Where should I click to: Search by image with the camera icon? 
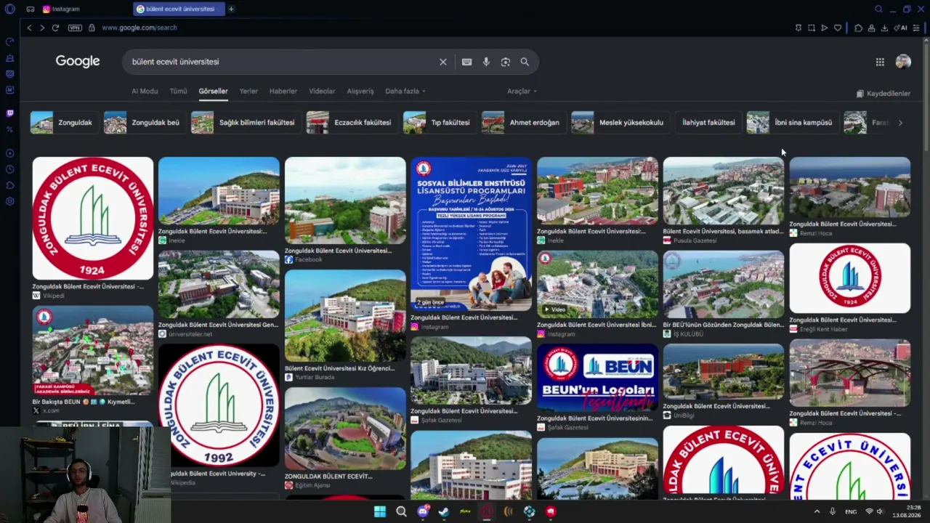pyautogui.click(x=506, y=62)
